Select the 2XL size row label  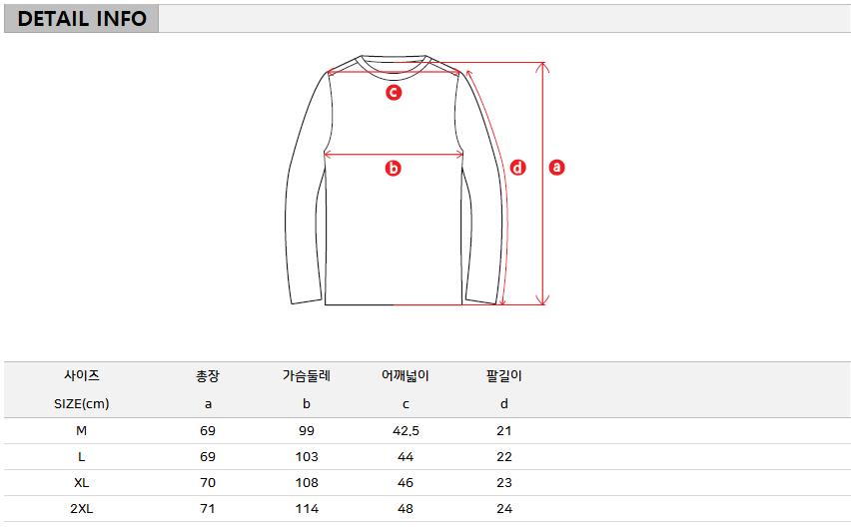coord(82,509)
